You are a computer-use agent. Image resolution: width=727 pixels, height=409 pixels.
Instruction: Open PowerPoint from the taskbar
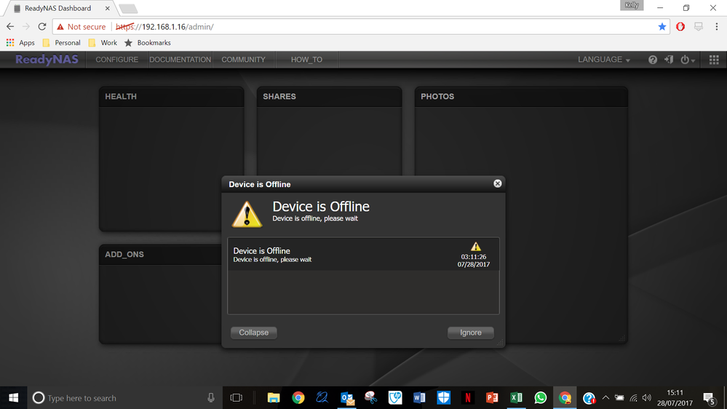click(x=492, y=398)
